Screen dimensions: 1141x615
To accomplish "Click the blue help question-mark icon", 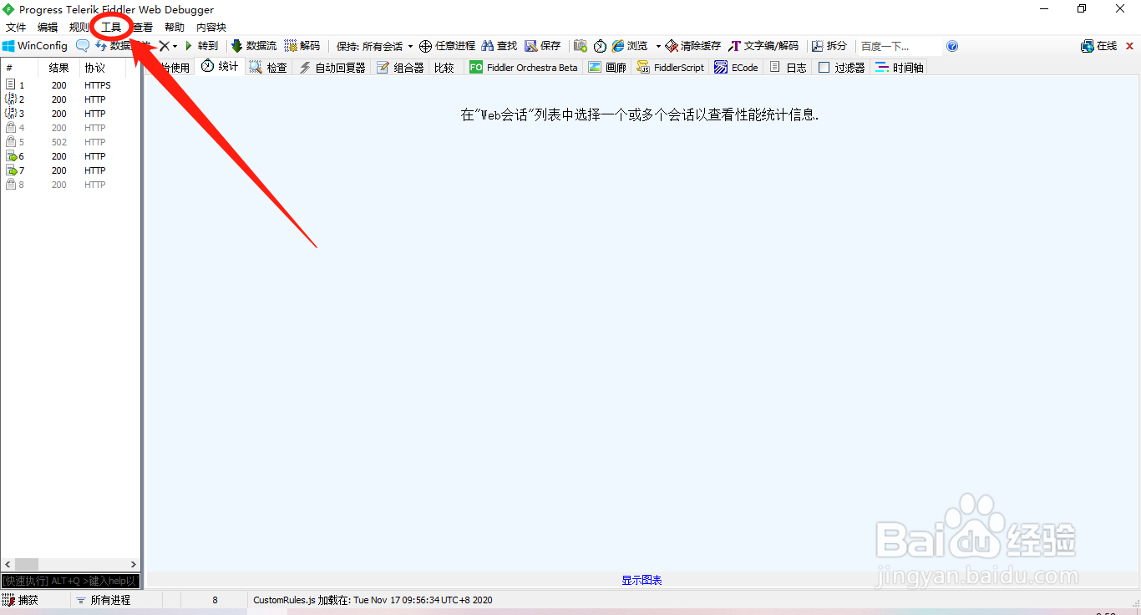I will point(952,46).
